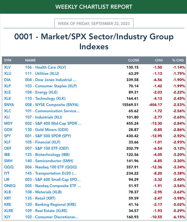Open 103 - Consumer Staples (XLP) chart

(51, 86)
